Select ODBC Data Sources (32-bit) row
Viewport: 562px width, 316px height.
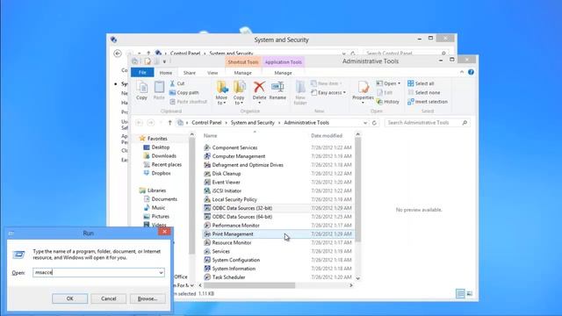point(278,208)
